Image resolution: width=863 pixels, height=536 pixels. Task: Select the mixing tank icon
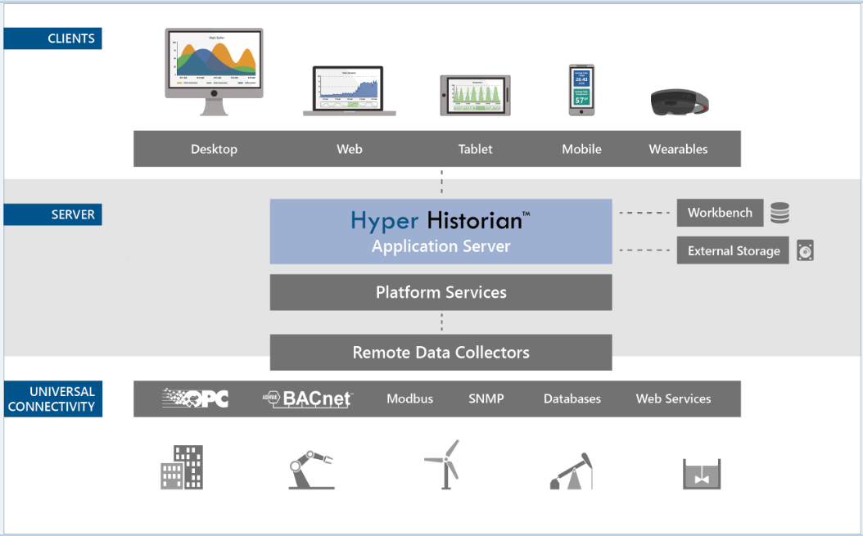(702, 474)
